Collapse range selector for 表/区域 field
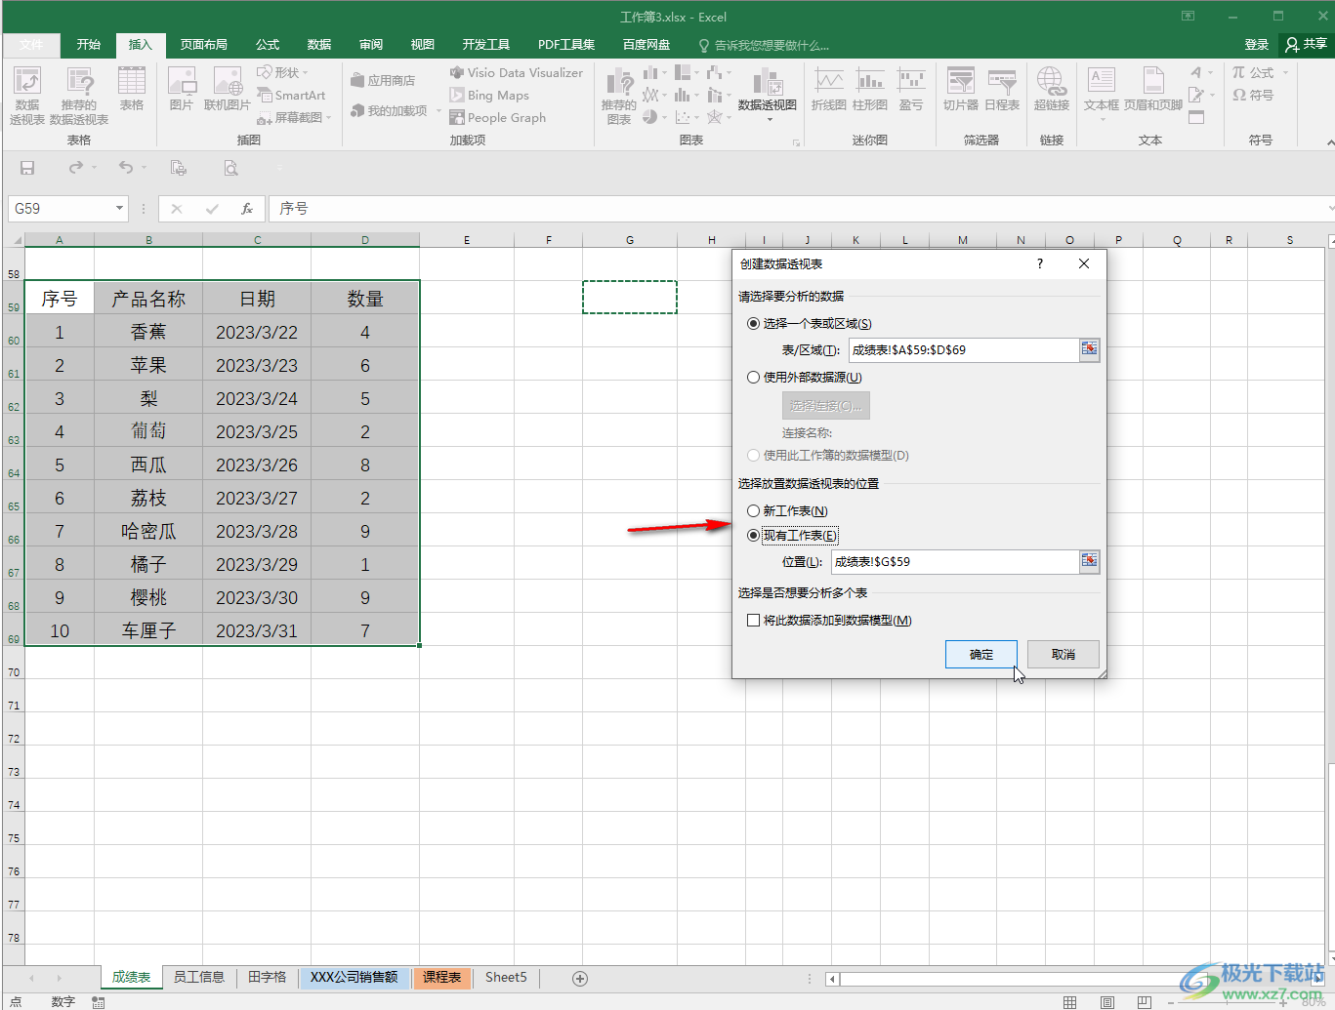 [x=1089, y=349]
